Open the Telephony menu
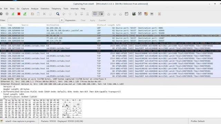Viewport: 221px width, 124px height. [56, 9]
